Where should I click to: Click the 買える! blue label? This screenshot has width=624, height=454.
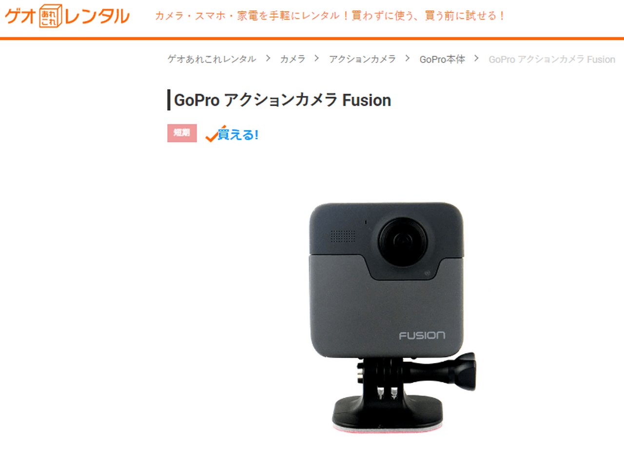pos(238,135)
